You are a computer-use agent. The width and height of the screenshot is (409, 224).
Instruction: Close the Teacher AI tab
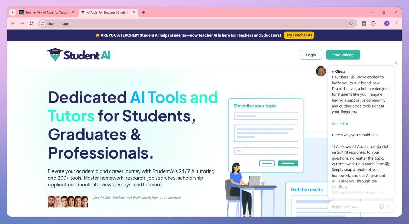[73, 12]
